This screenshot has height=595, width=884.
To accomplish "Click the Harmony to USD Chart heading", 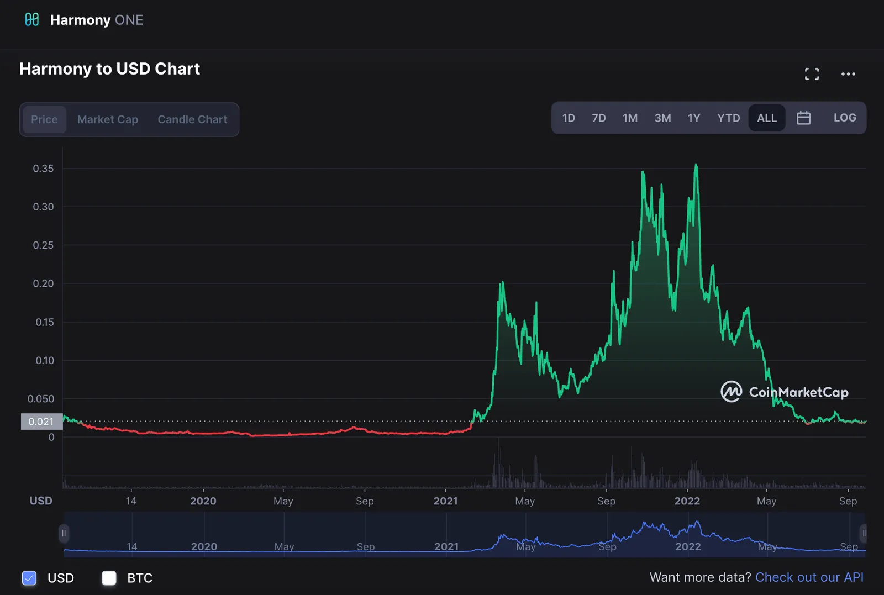I will click(109, 69).
